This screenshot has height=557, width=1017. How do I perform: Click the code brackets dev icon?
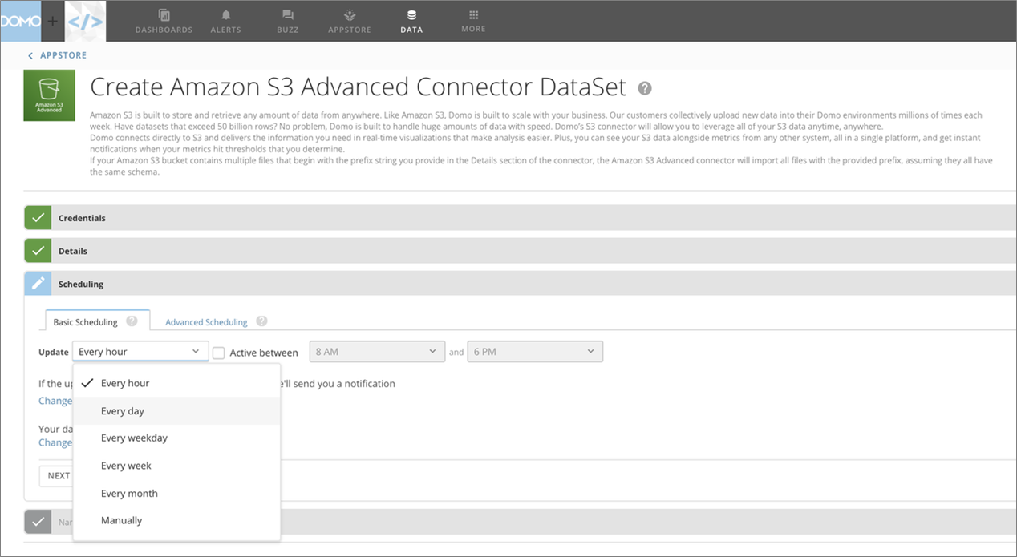pos(84,22)
